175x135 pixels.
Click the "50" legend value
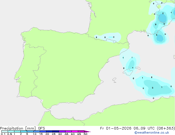click(85, 134)
